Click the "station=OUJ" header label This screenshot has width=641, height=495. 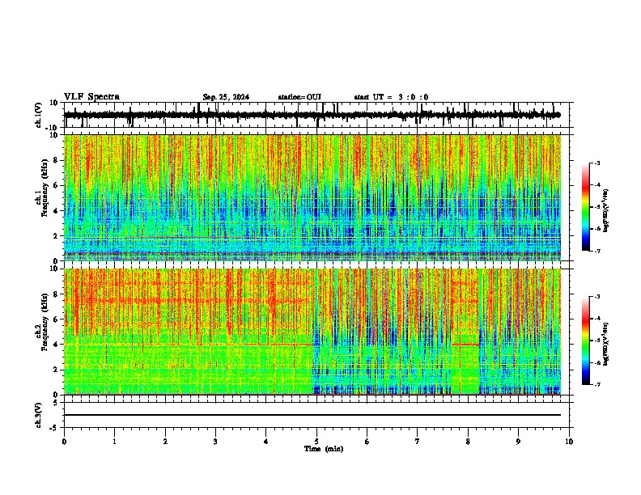(x=299, y=97)
